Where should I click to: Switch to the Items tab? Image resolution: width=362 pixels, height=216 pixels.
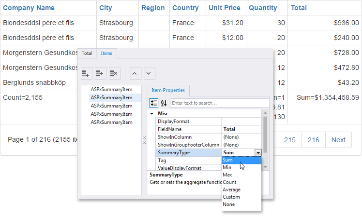click(106, 54)
